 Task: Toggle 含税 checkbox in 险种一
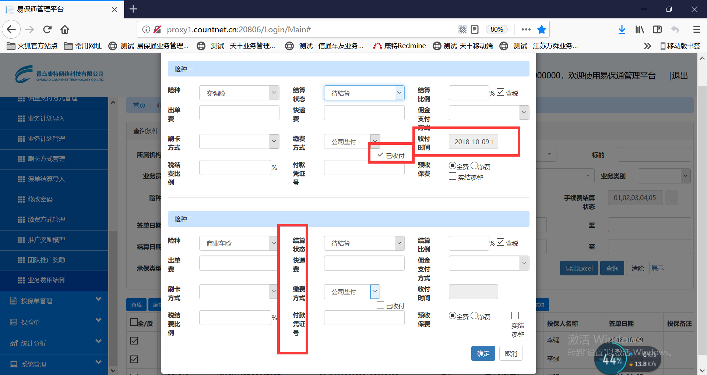[x=500, y=92]
